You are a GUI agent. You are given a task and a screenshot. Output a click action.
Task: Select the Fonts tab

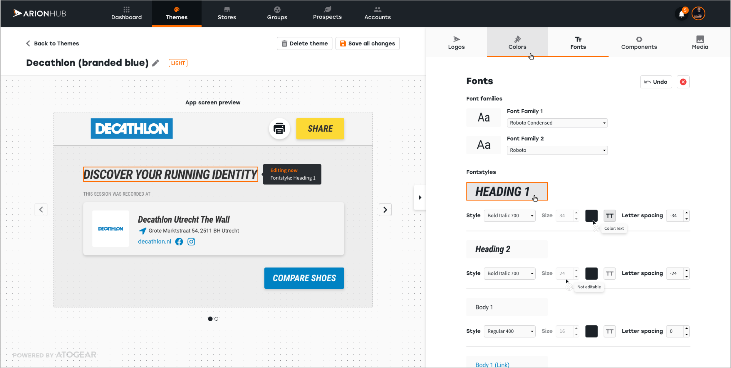coord(578,43)
